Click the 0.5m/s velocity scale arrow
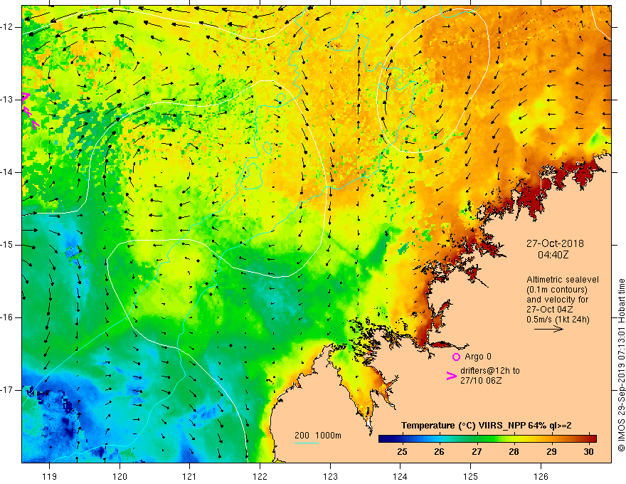Image resolution: width=626 pixels, height=484 pixels. coord(548,329)
